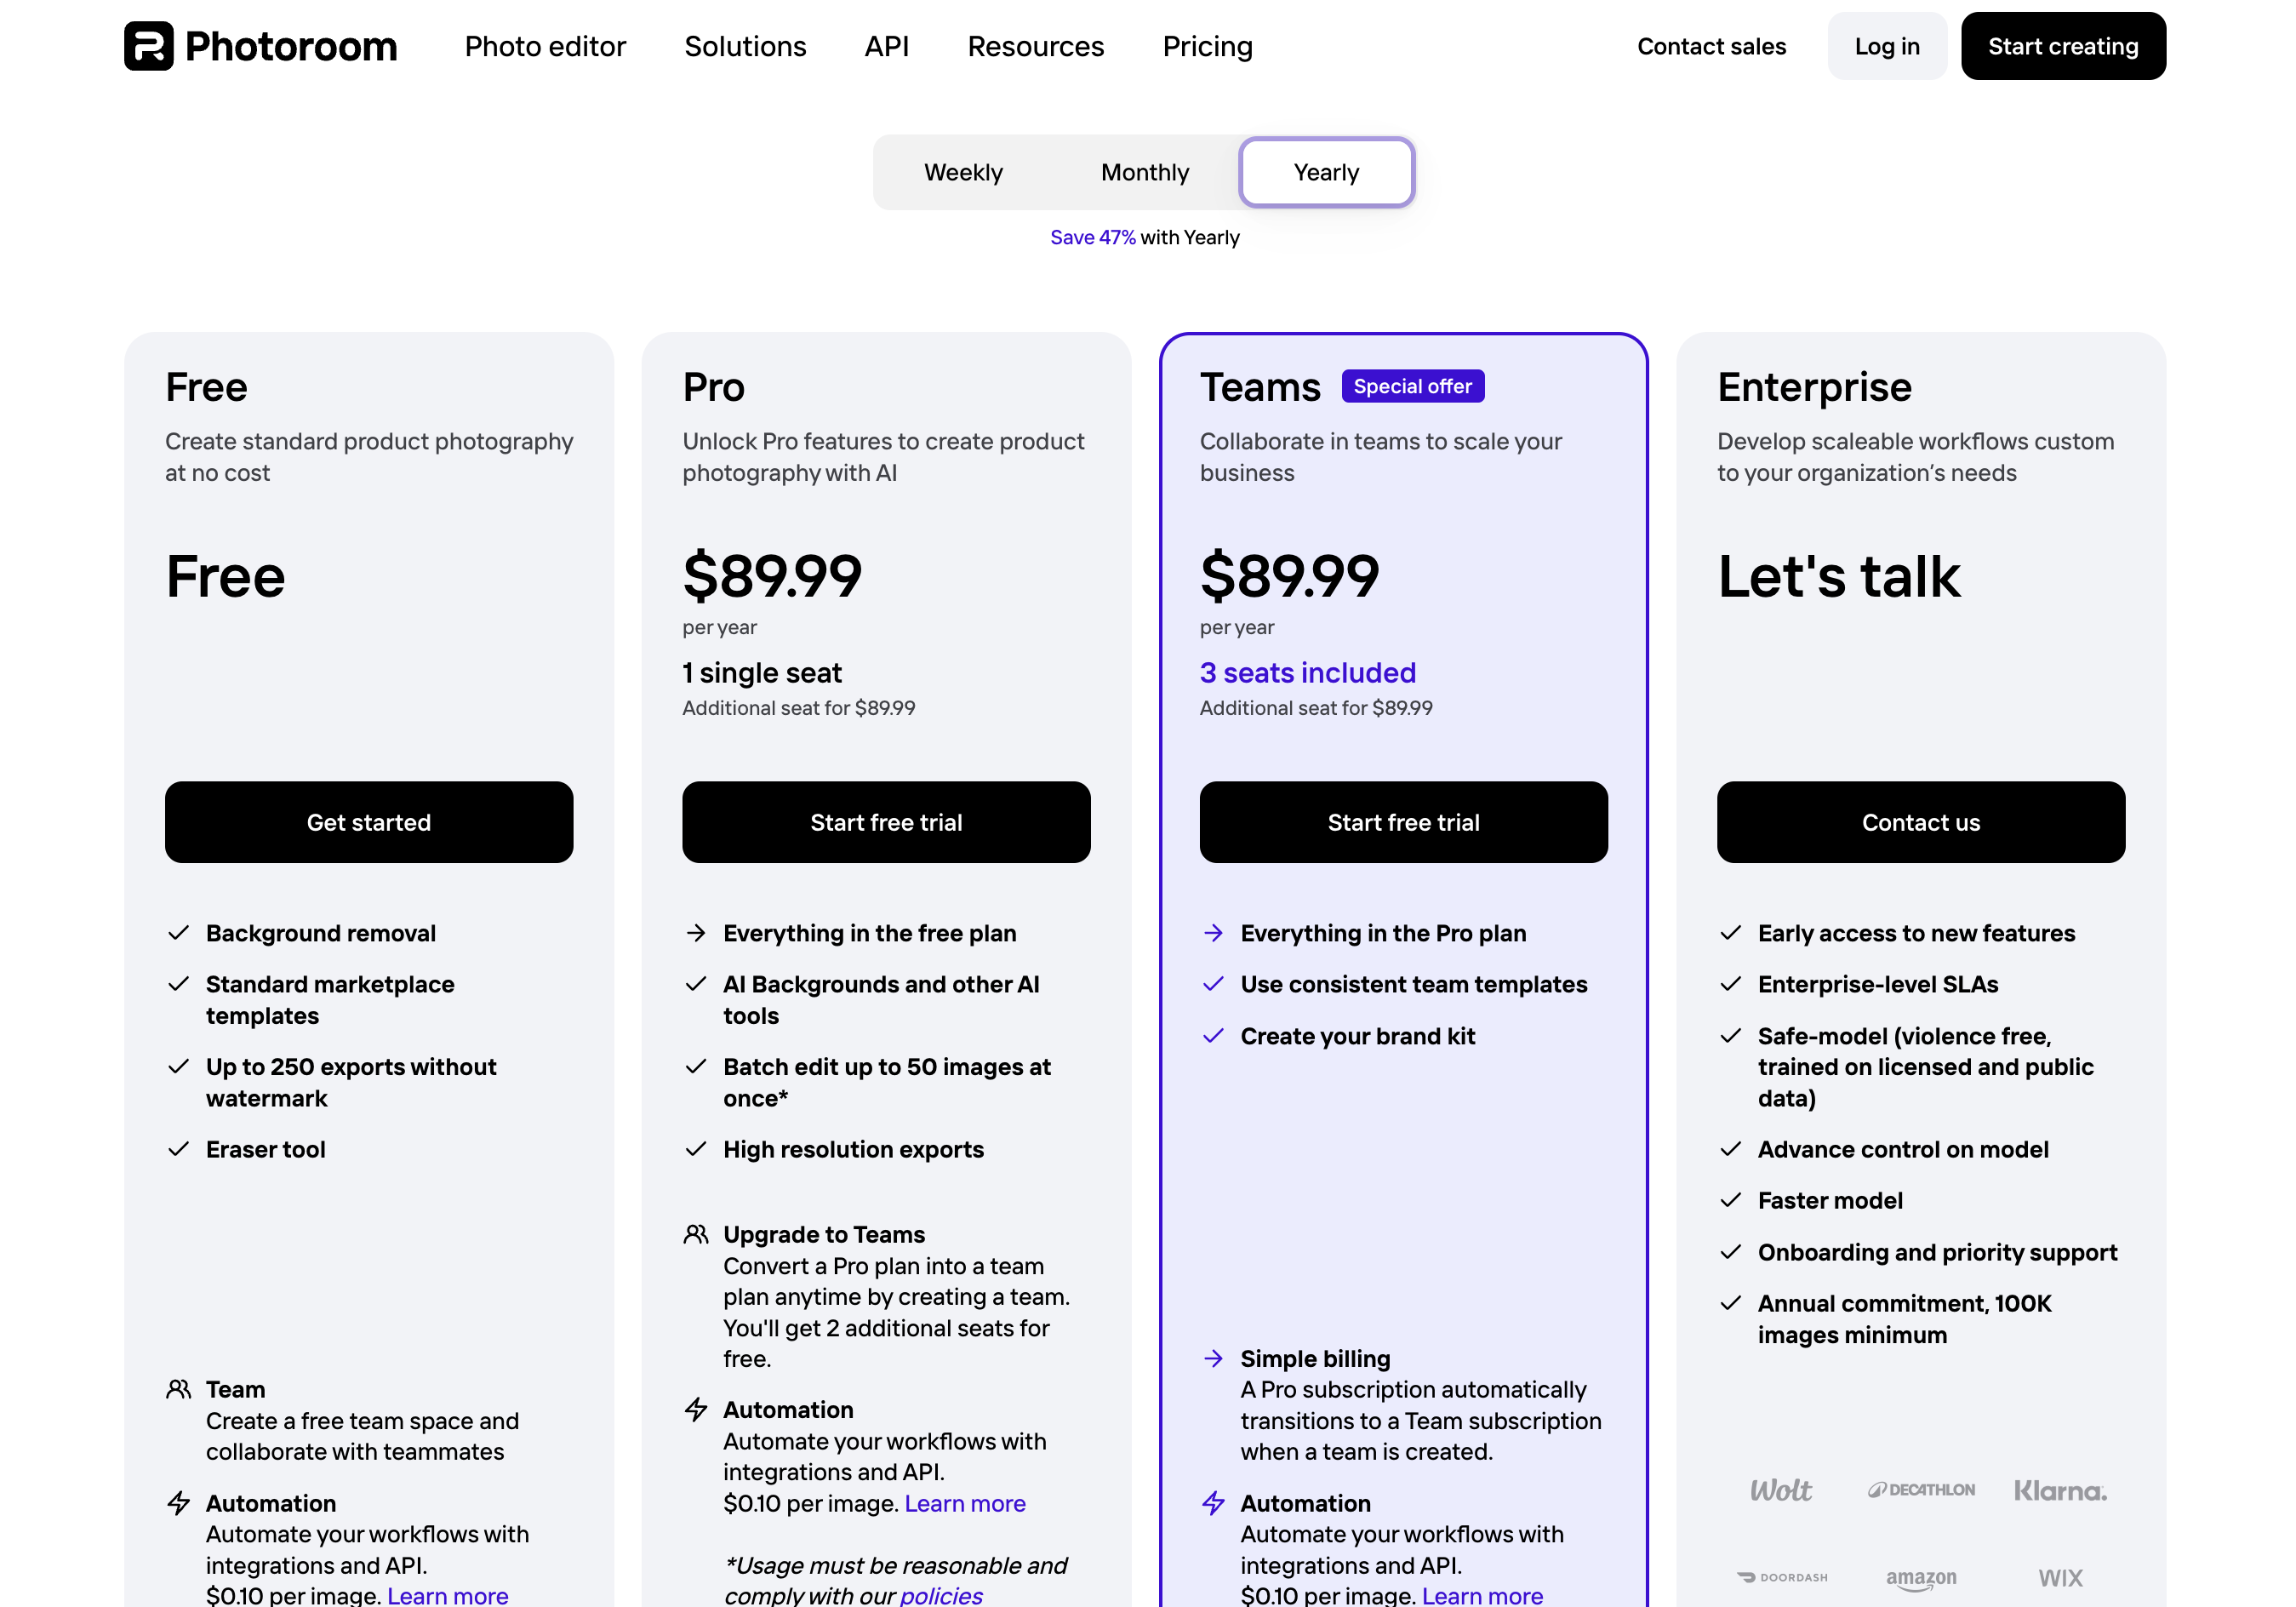
Task: Select the Weekly billing option
Action: tap(963, 172)
